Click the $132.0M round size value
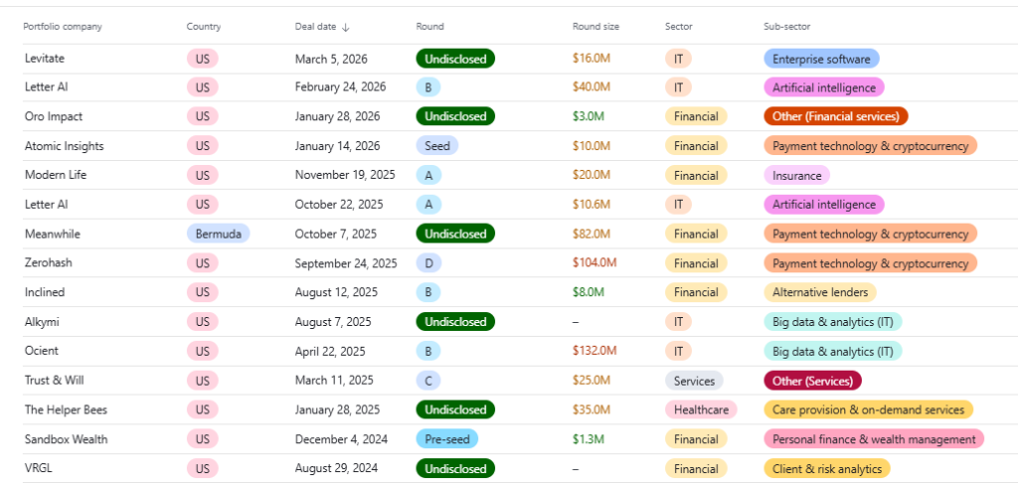The width and height of the screenshot is (1018, 484). click(594, 351)
